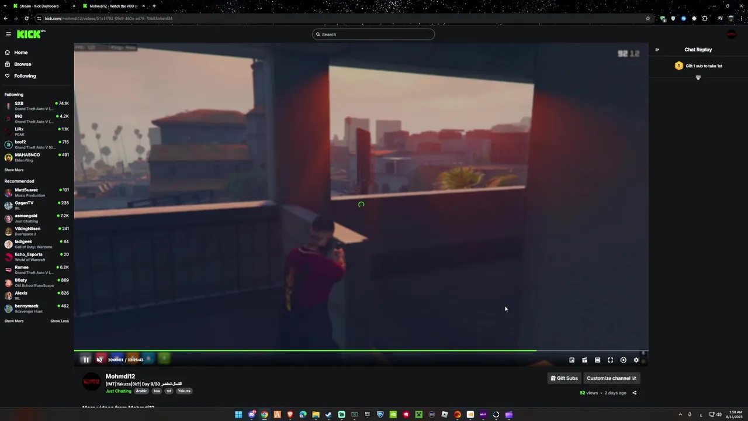The image size is (748, 421).
Task: Open playback speed control icon
Action: (x=623, y=360)
